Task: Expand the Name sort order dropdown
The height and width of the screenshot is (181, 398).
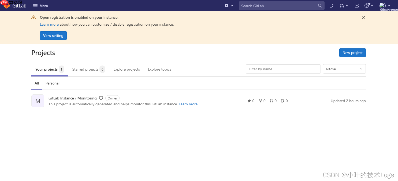Action: click(344, 69)
